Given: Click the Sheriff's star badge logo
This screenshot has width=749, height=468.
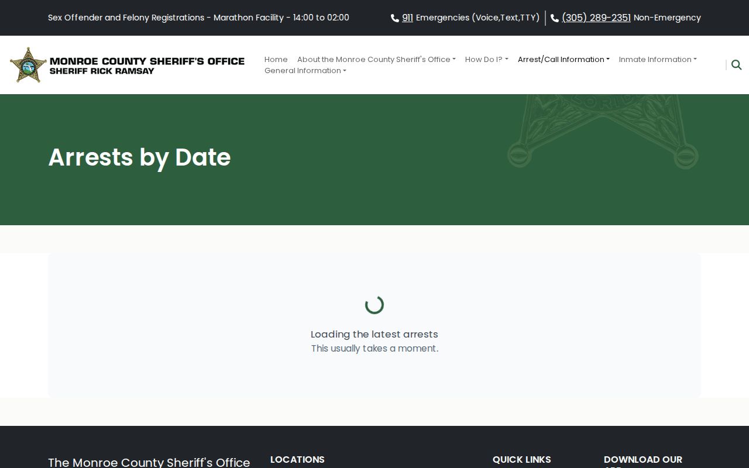Looking at the screenshot, I should [x=28, y=65].
